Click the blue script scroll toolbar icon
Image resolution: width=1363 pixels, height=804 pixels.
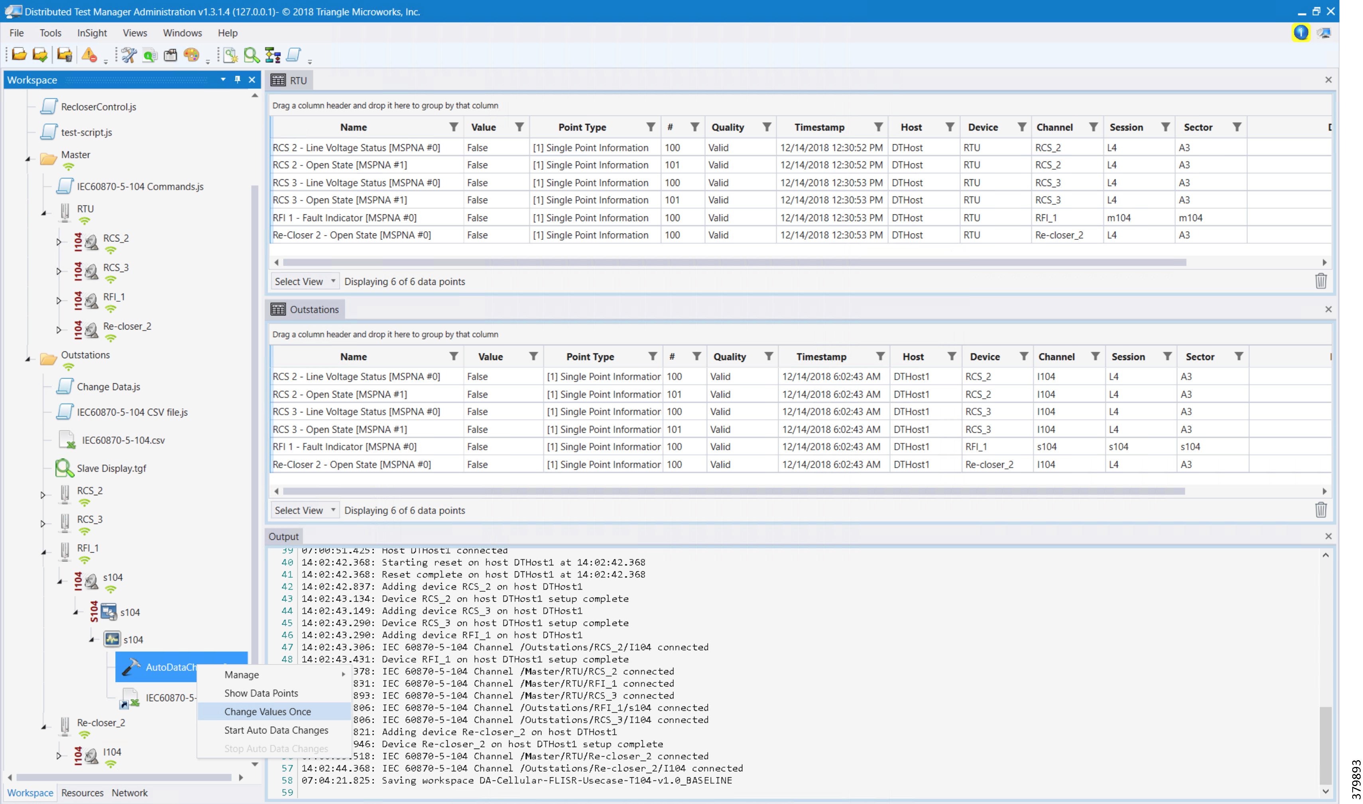coord(294,55)
